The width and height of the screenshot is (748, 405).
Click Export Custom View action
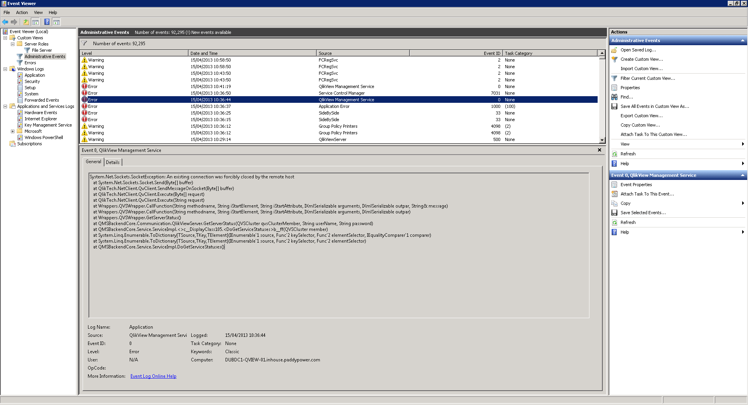pyautogui.click(x=641, y=116)
